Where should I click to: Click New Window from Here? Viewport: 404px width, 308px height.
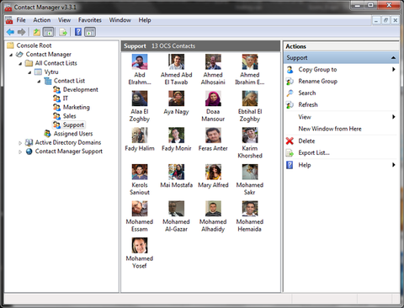tap(330, 129)
